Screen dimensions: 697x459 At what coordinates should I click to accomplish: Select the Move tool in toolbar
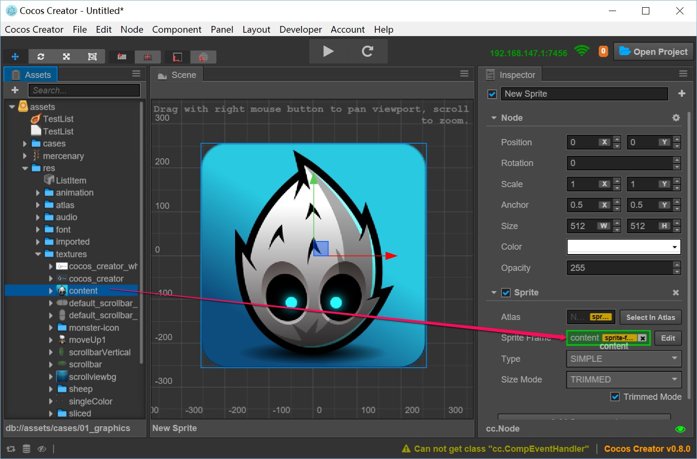15,56
